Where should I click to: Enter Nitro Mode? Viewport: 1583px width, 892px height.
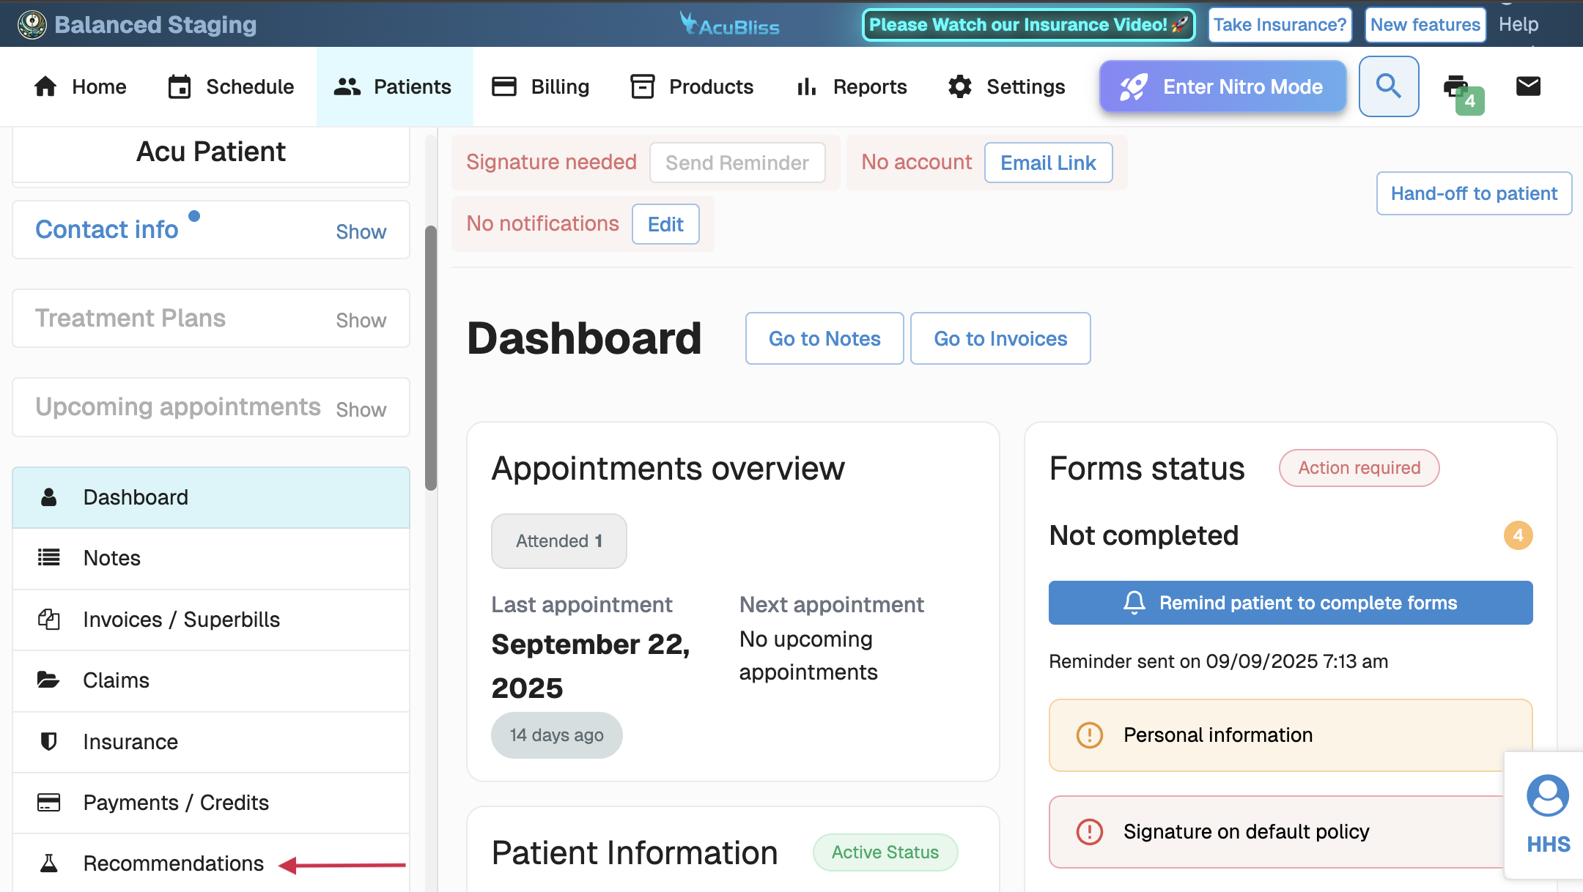tap(1222, 86)
